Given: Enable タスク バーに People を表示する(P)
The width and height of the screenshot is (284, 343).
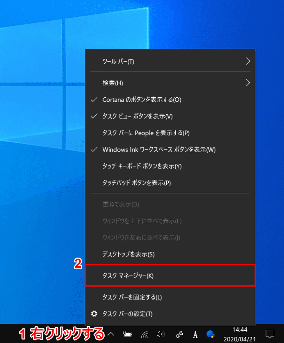Looking at the screenshot, I should [x=170, y=133].
